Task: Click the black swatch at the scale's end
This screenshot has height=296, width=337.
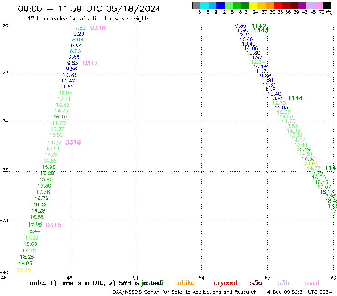Action: click(327, 5)
